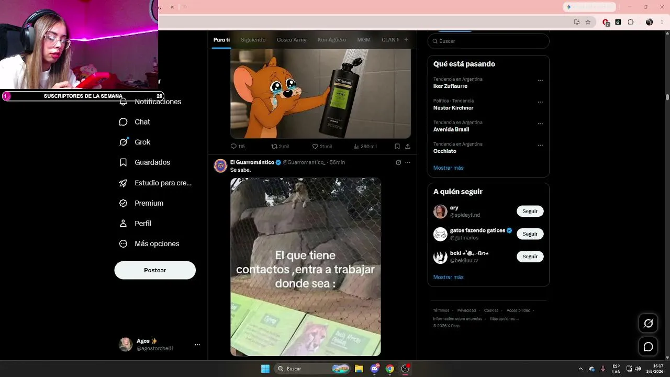
Task: Open Grok from the sidebar icon
Action: click(x=123, y=142)
